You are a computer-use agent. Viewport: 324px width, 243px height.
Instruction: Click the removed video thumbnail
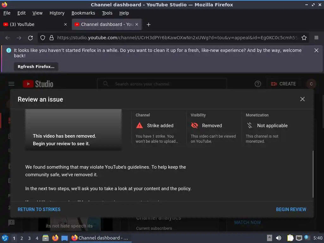73,130
